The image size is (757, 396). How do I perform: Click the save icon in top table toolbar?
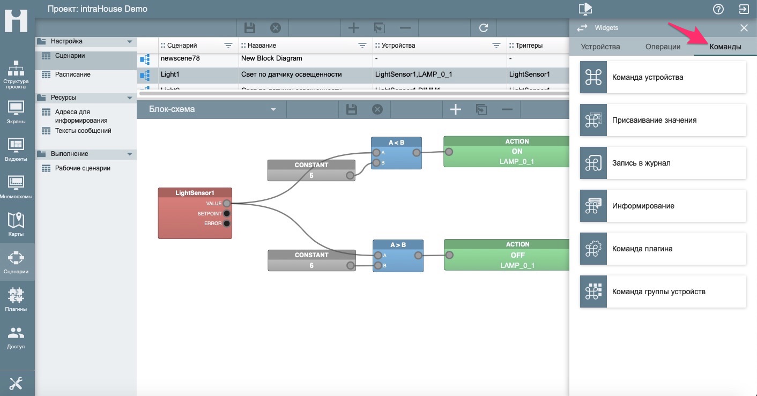pos(249,28)
